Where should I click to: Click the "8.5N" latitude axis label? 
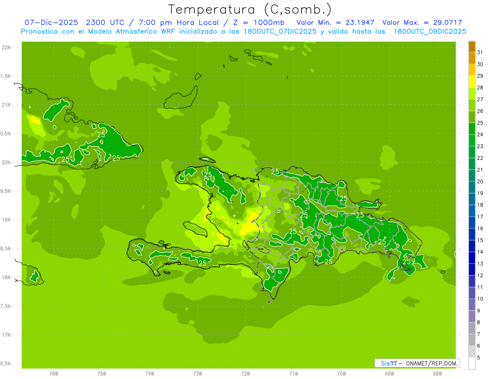[x=6, y=249]
